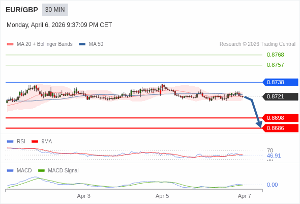The height and width of the screenshot is (204, 300).
Task: Click the Apr 7 axis label
Action: [x=245, y=196]
